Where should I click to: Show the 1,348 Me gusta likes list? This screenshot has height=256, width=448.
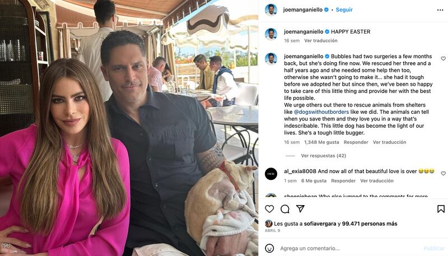point(321,142)
